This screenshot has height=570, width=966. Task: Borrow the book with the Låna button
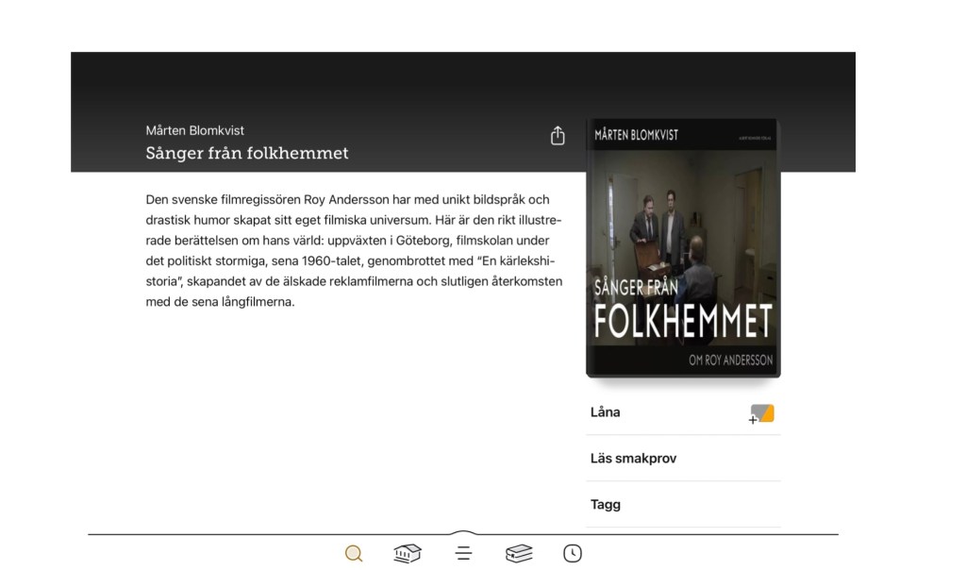(683, 412)
